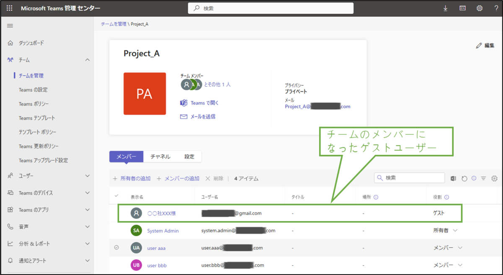Click the ユーザー section icon

[10, 176]
